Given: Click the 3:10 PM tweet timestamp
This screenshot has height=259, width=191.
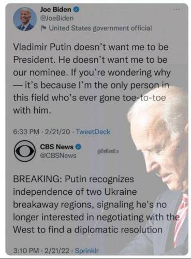Looking at the screenshot, I should click(26, 250).
